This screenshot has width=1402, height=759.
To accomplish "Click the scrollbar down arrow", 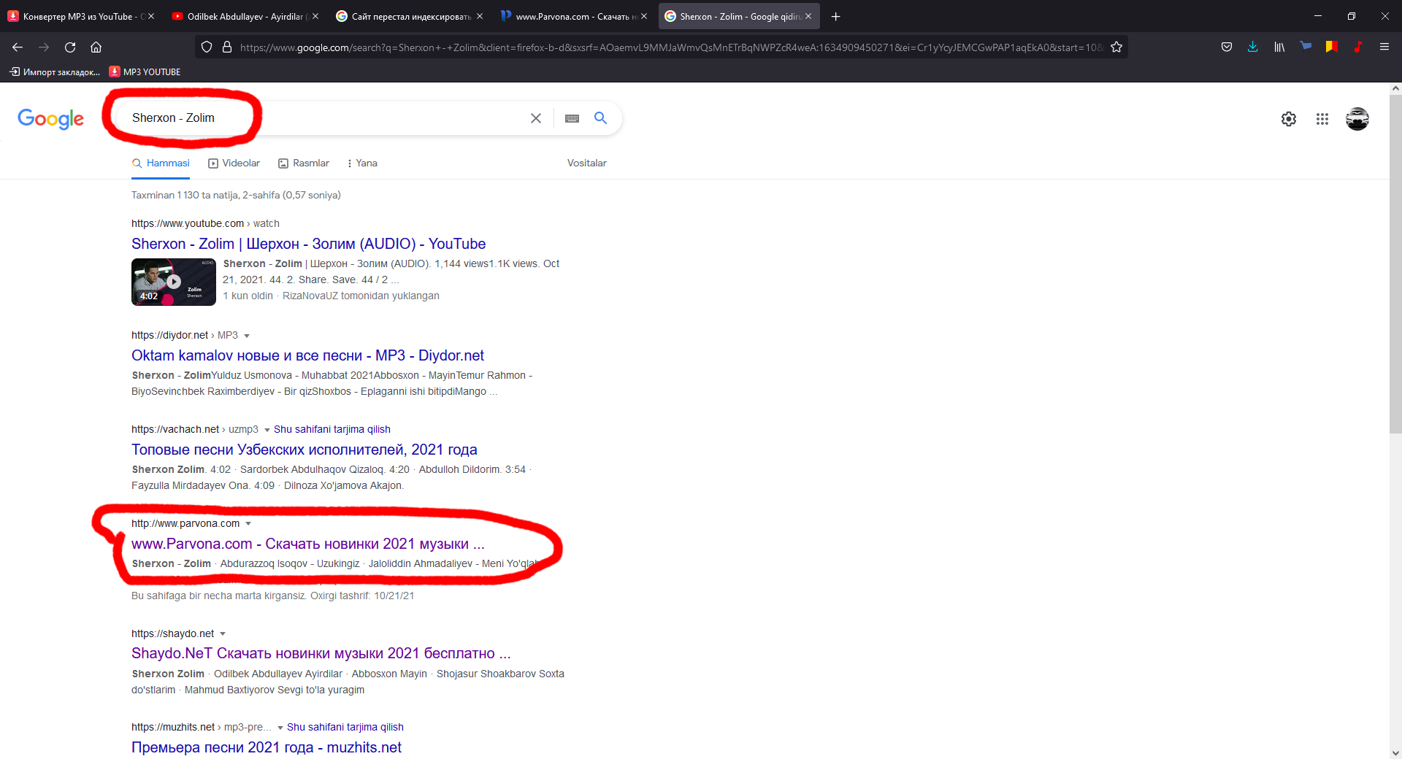I will click(1395, 752).
